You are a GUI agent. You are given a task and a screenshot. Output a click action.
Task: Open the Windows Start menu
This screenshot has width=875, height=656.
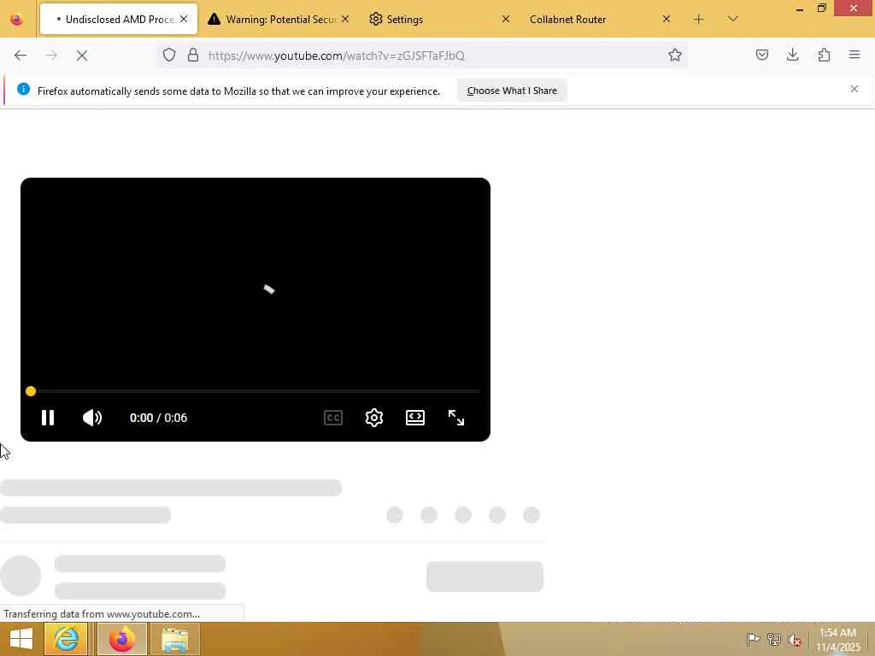21,639
